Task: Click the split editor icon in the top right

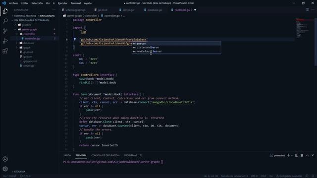Action: click(x=307, y=10)
